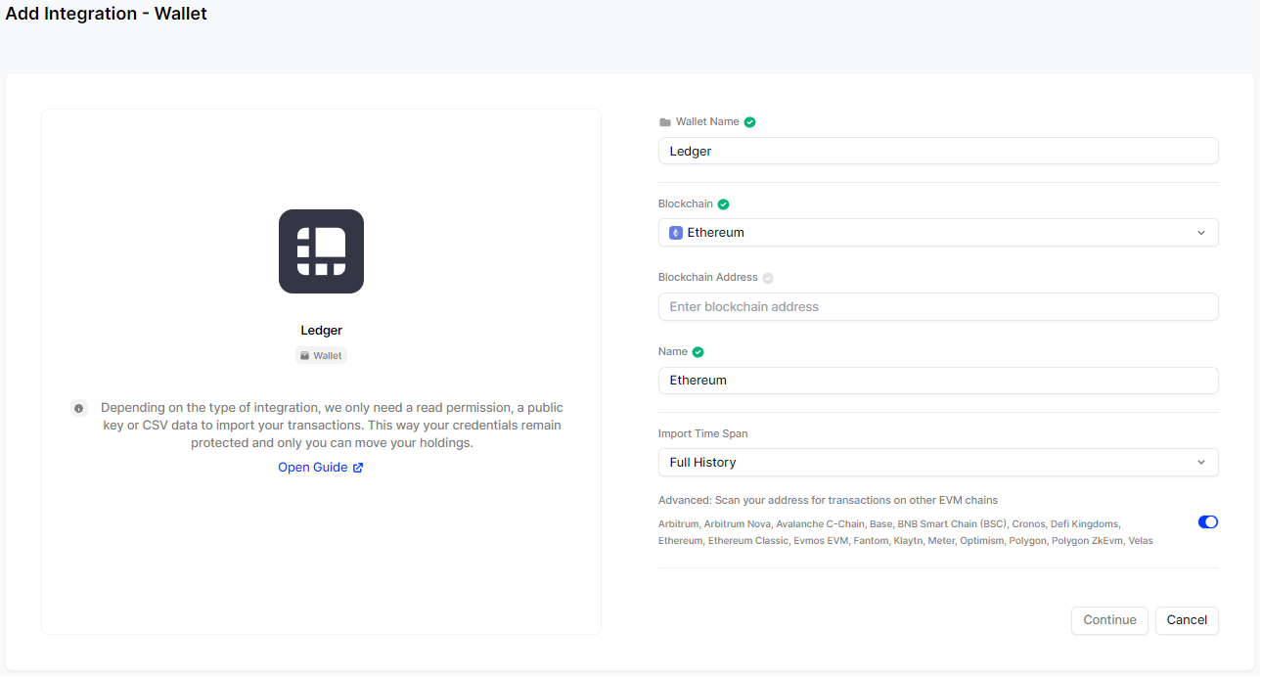Focus the Enter blockchain address field
This screenshot has width=1261, height=677.
[x=937, y=307]
